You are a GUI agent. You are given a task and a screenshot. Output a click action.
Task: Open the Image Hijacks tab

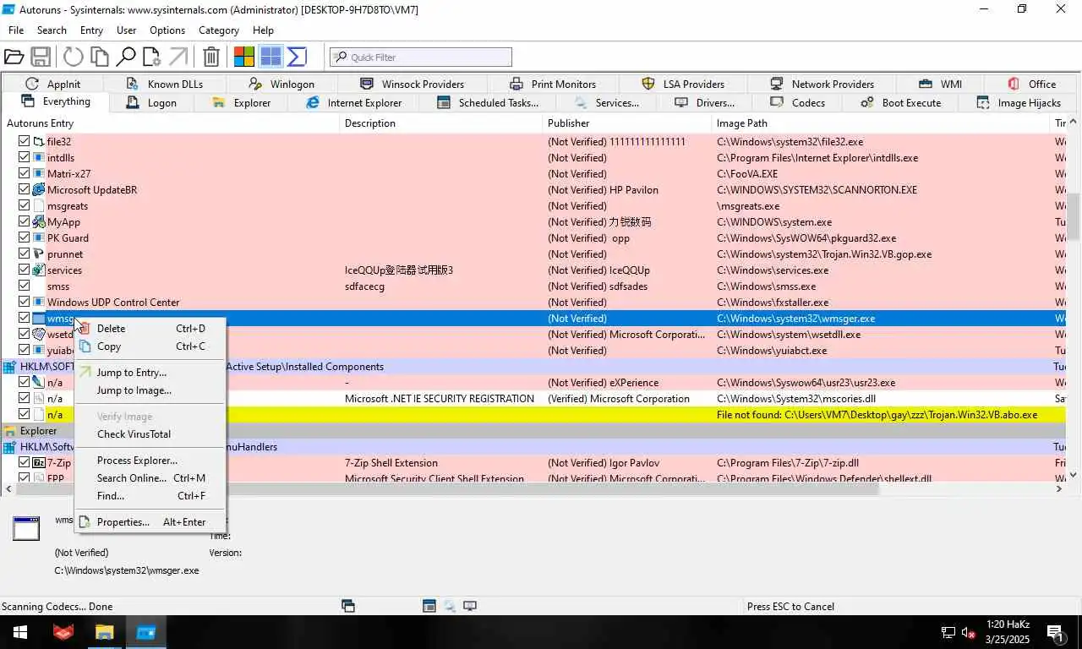click(x=1019, y=103)
